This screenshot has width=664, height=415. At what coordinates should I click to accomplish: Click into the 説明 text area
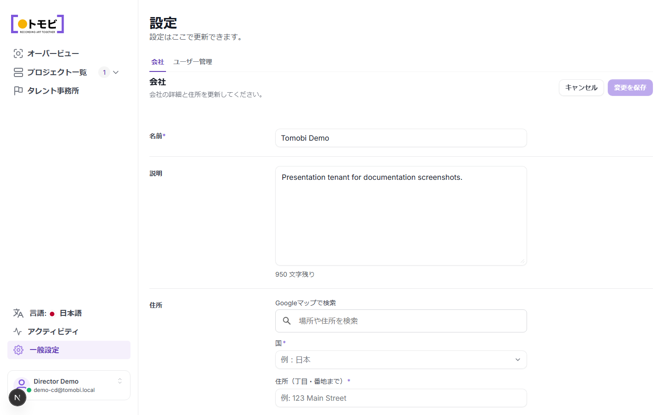401,216
